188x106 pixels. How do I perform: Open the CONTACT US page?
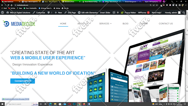(x=166, y=24)
